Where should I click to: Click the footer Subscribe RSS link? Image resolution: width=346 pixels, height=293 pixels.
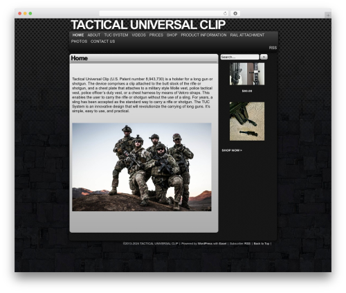click(247, 244)
